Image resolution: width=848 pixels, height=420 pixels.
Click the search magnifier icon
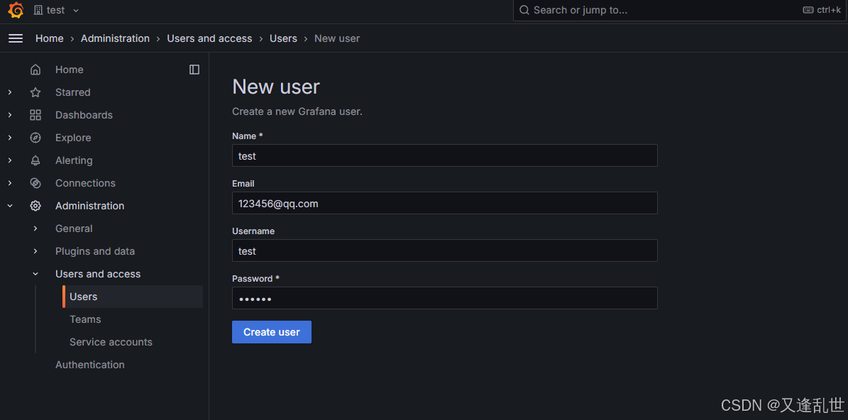pyautogui.click(x=524, y=10)
